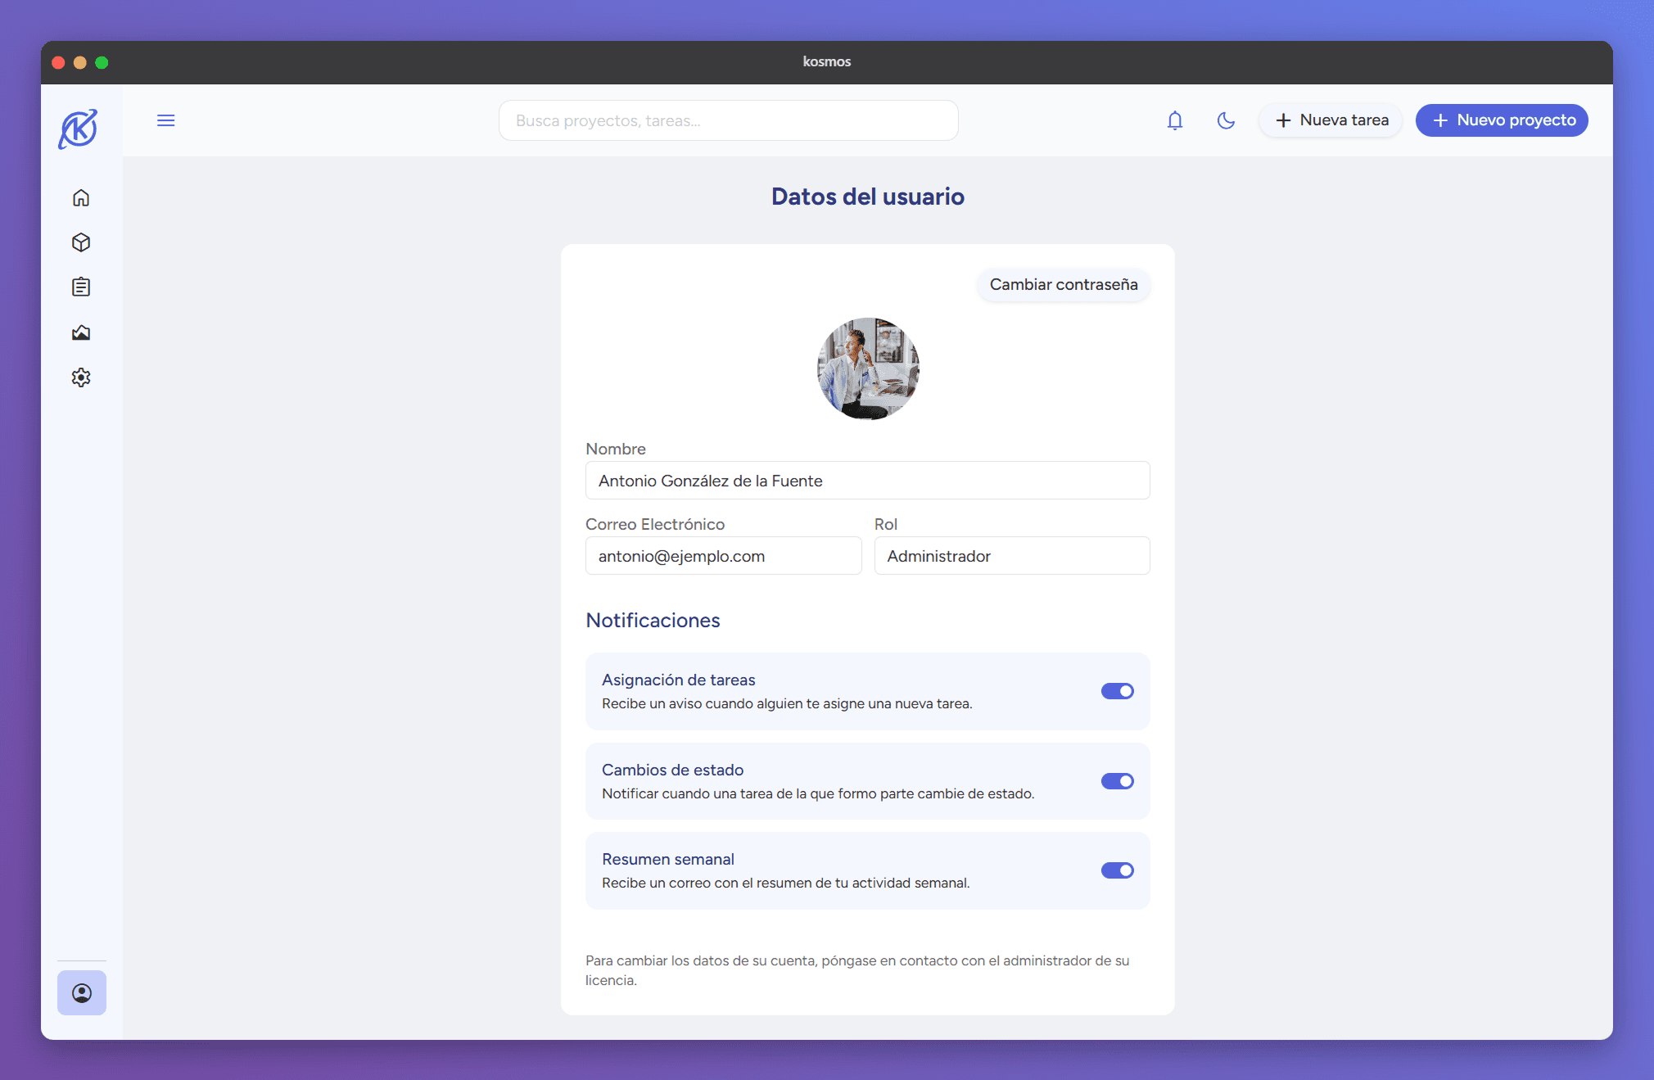Viewport: 1654px width, 1080px height.
Task: Click Cambiar contraseña button
Action: tap(1064, 284)
